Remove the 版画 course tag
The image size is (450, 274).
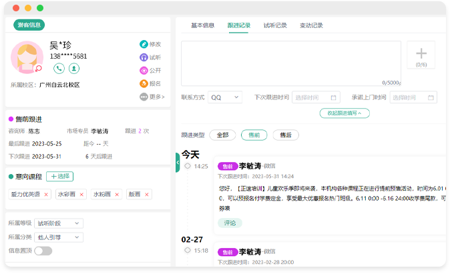click(147, 194)
